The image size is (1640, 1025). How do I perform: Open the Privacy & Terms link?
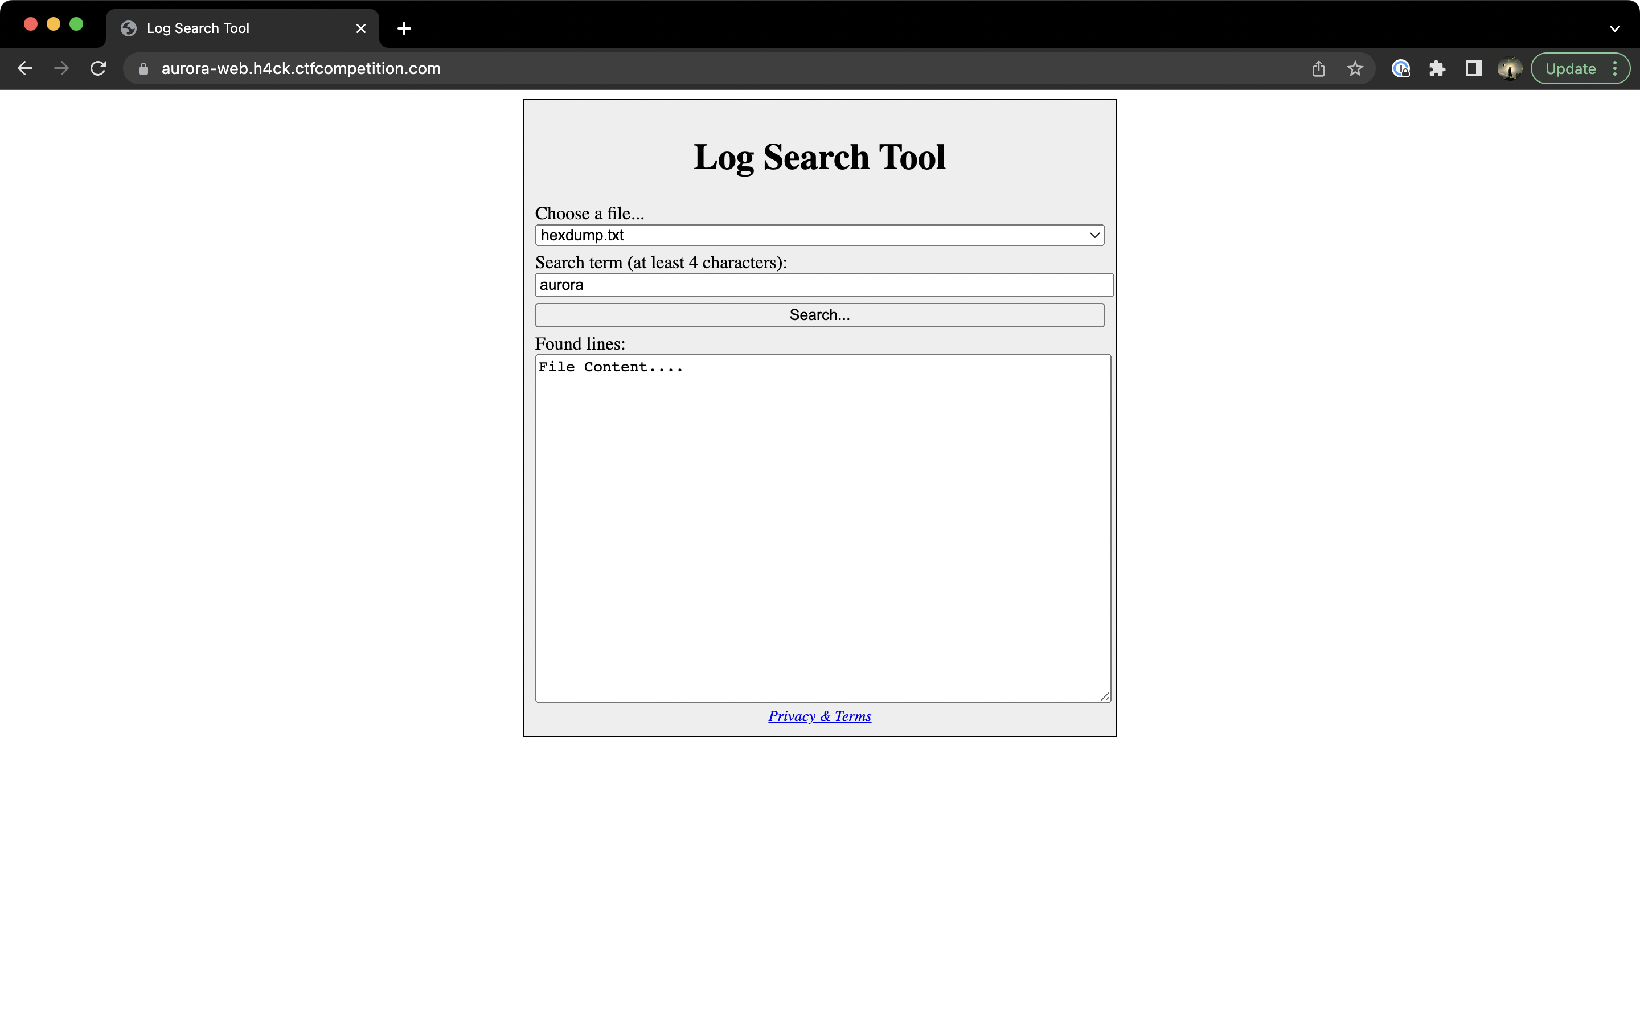(819, 716)
